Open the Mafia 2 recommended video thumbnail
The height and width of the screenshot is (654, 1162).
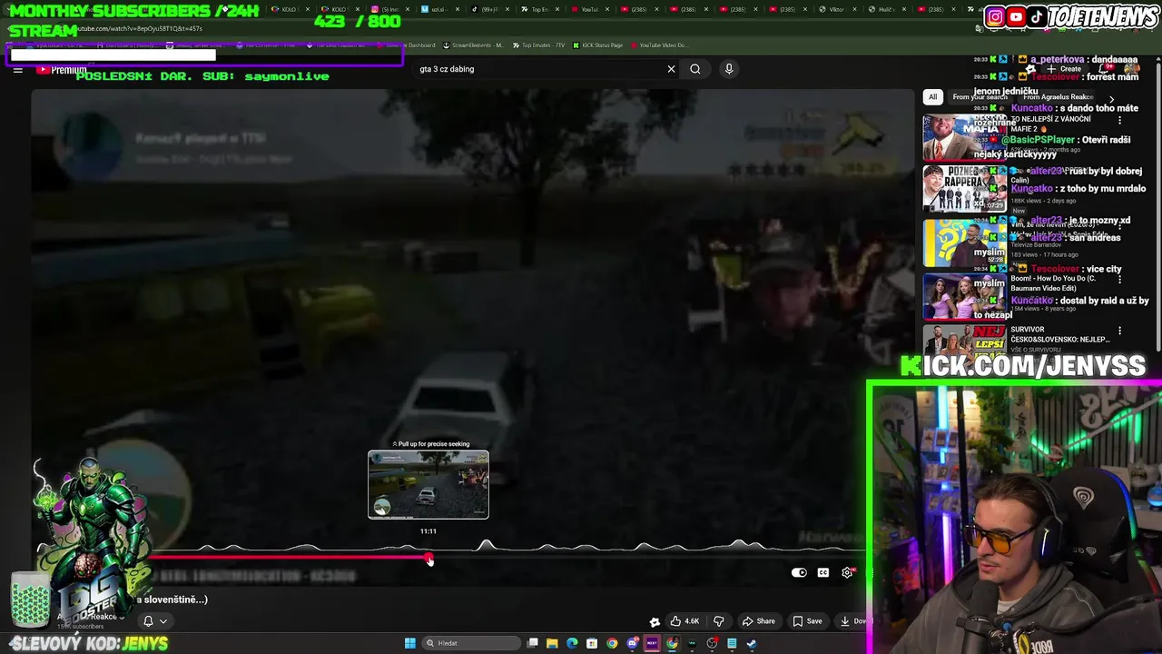click(964, 136)
